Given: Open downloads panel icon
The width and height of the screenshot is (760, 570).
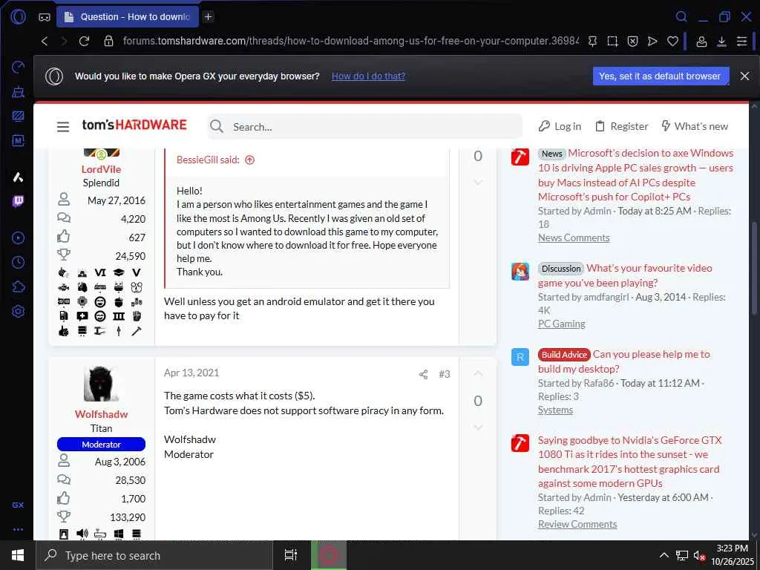Looking at the screenshot, I should point(721,42).
